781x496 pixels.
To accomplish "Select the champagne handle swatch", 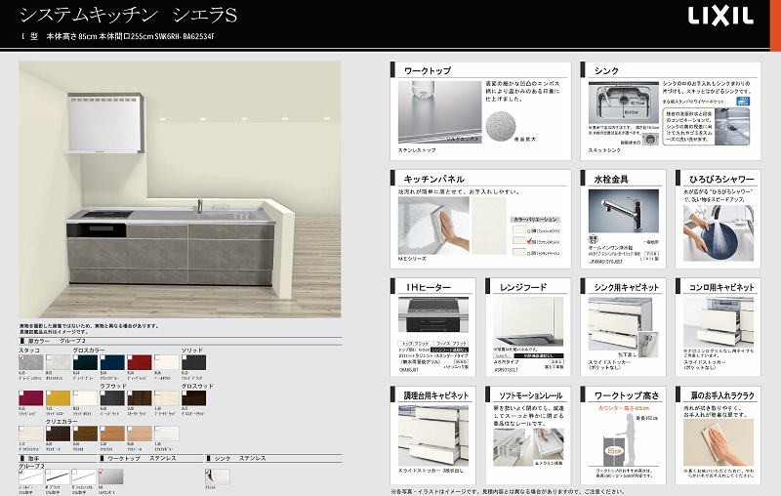I will tap(84, 476).
